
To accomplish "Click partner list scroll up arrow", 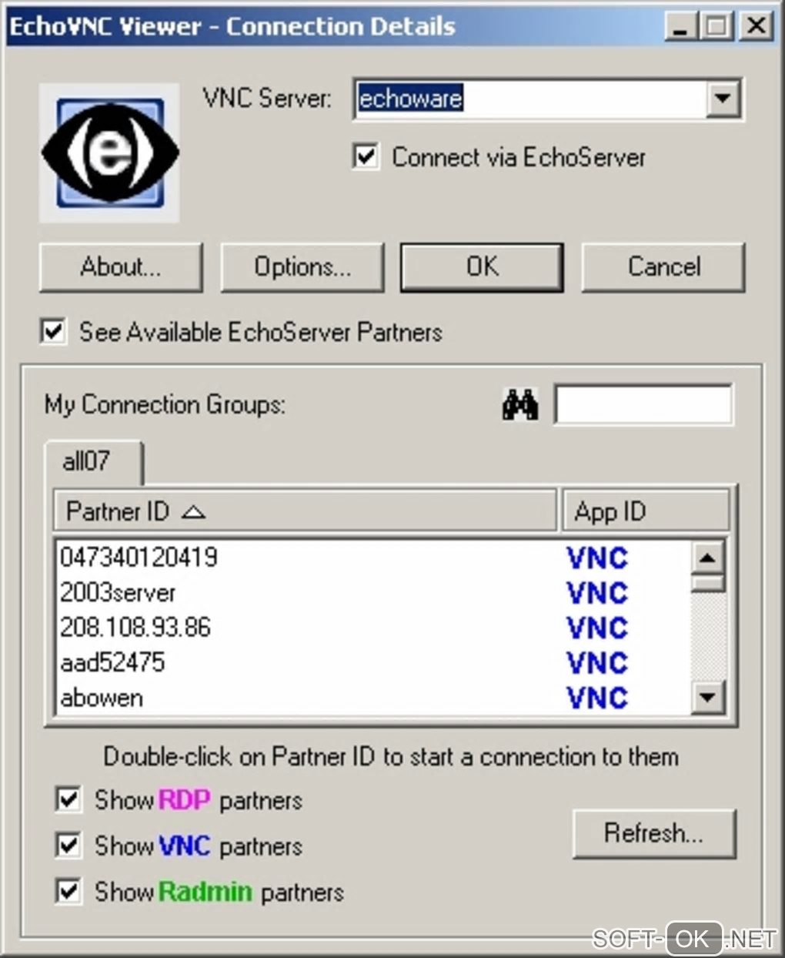I will [707, 557].
